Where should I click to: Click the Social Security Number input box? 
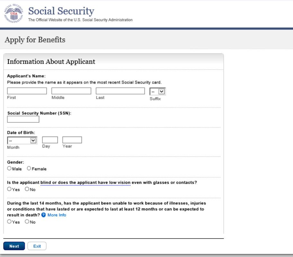pyautogui.click(x=23, y=119)
